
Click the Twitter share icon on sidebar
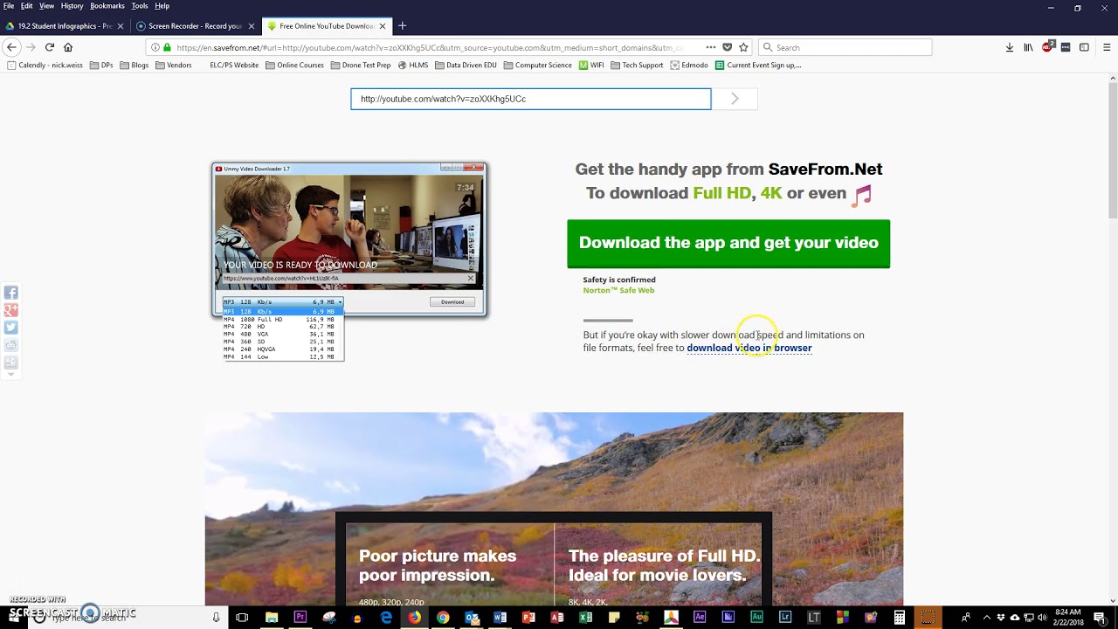pos(11,328)
